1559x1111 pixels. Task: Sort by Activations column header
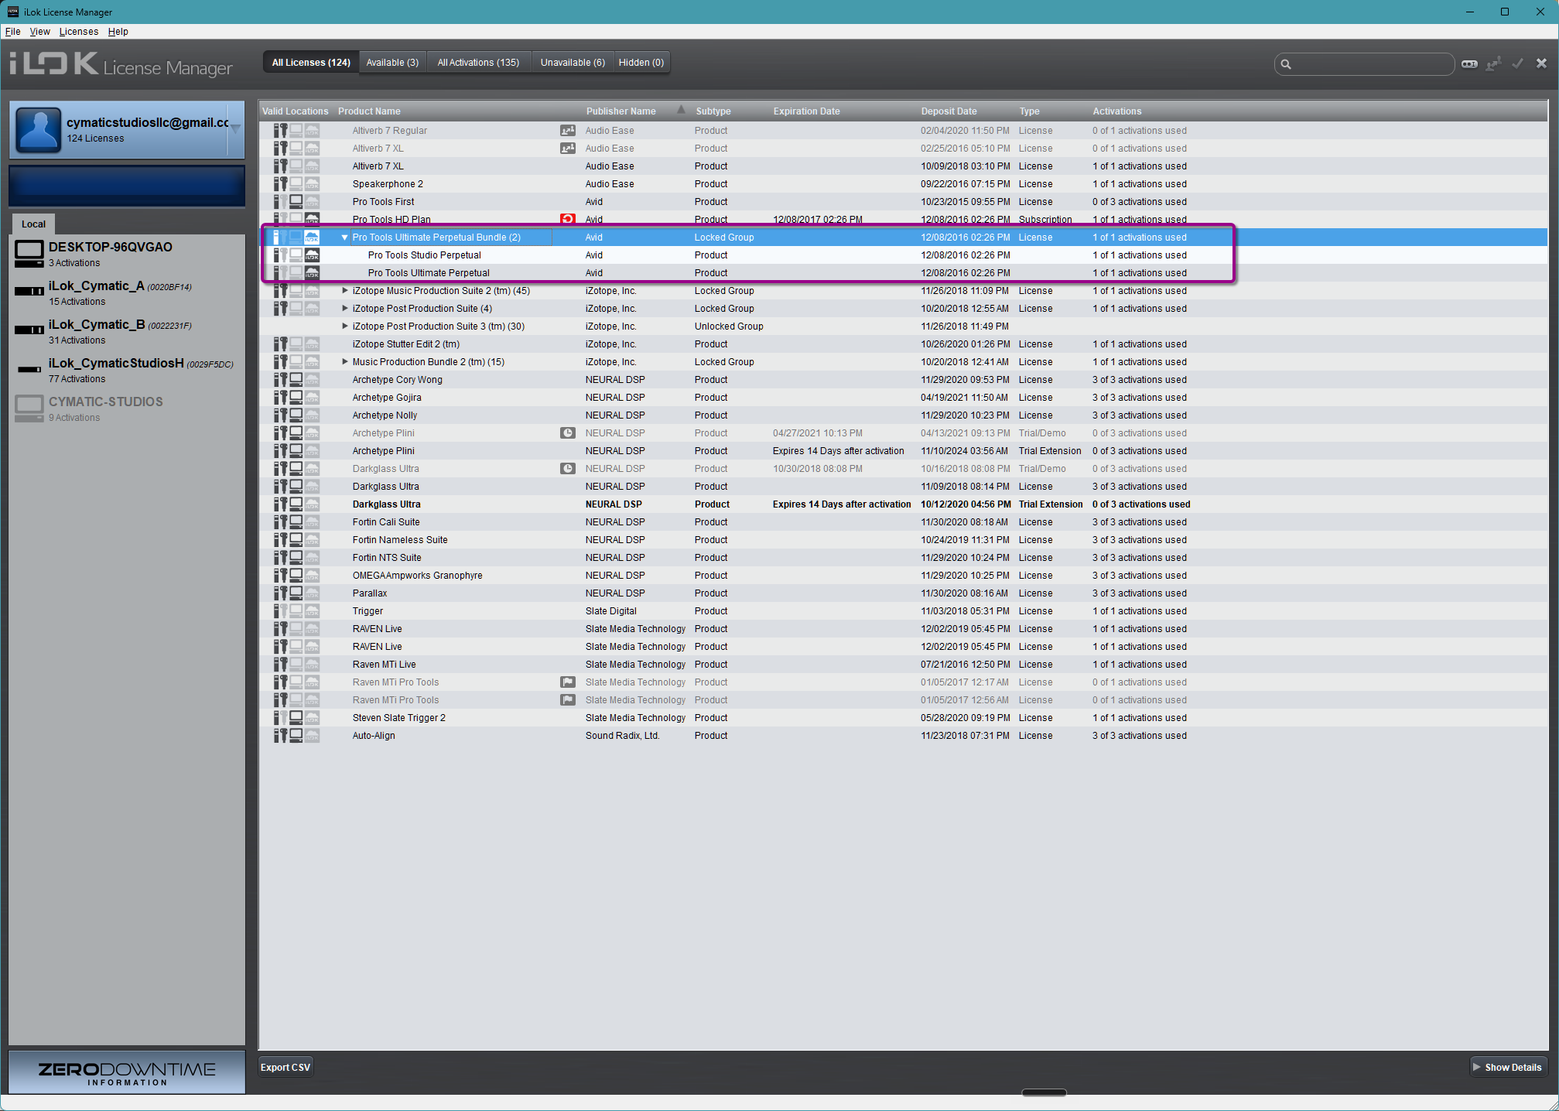tap(1116, 111)
